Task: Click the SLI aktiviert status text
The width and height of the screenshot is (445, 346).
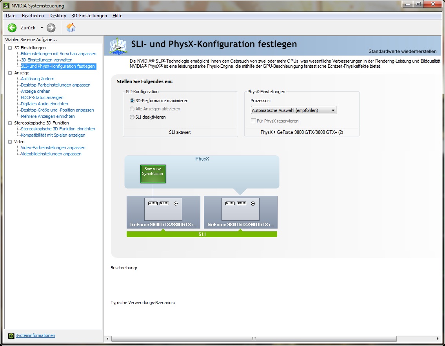Action: (180, 132)
